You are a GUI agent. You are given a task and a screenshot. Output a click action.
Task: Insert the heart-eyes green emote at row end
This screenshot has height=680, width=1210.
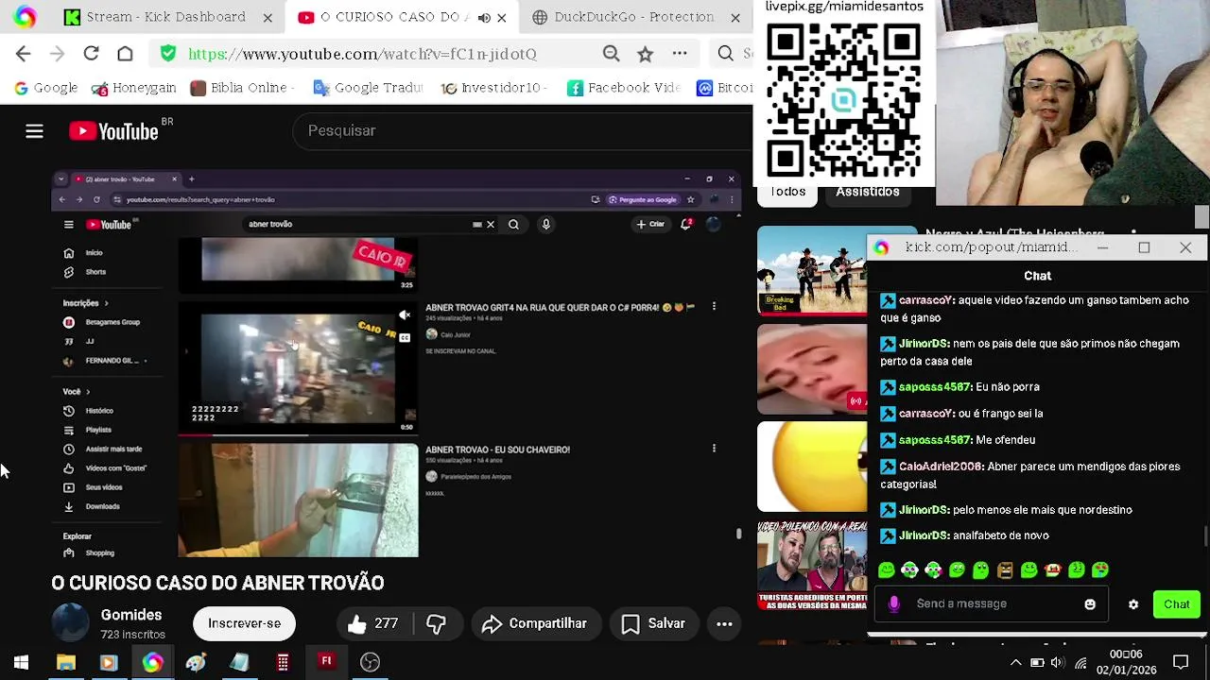(1100, 570)
